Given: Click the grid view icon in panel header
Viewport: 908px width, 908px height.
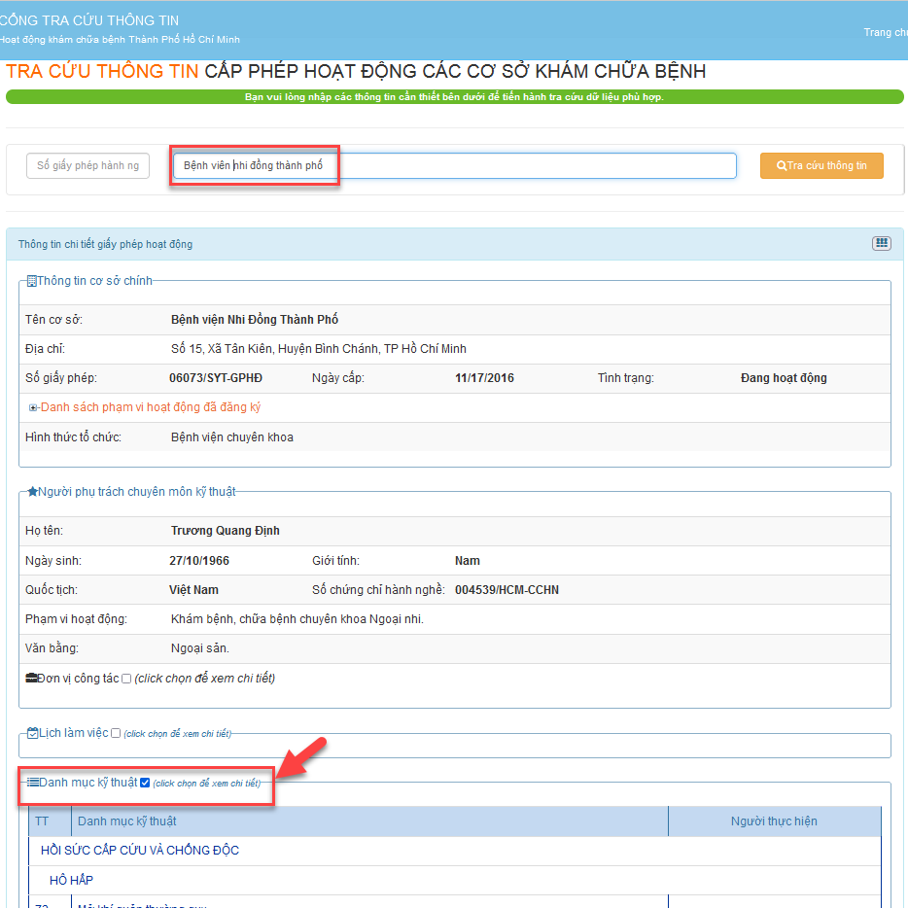Looking at the screenshot, I should point(881,243).
